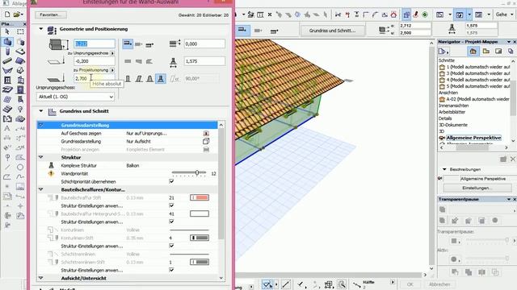Toggle Struktur-Einstellungen checkbox below Bauteilschraffur Hintergrund

click(171, 222)
